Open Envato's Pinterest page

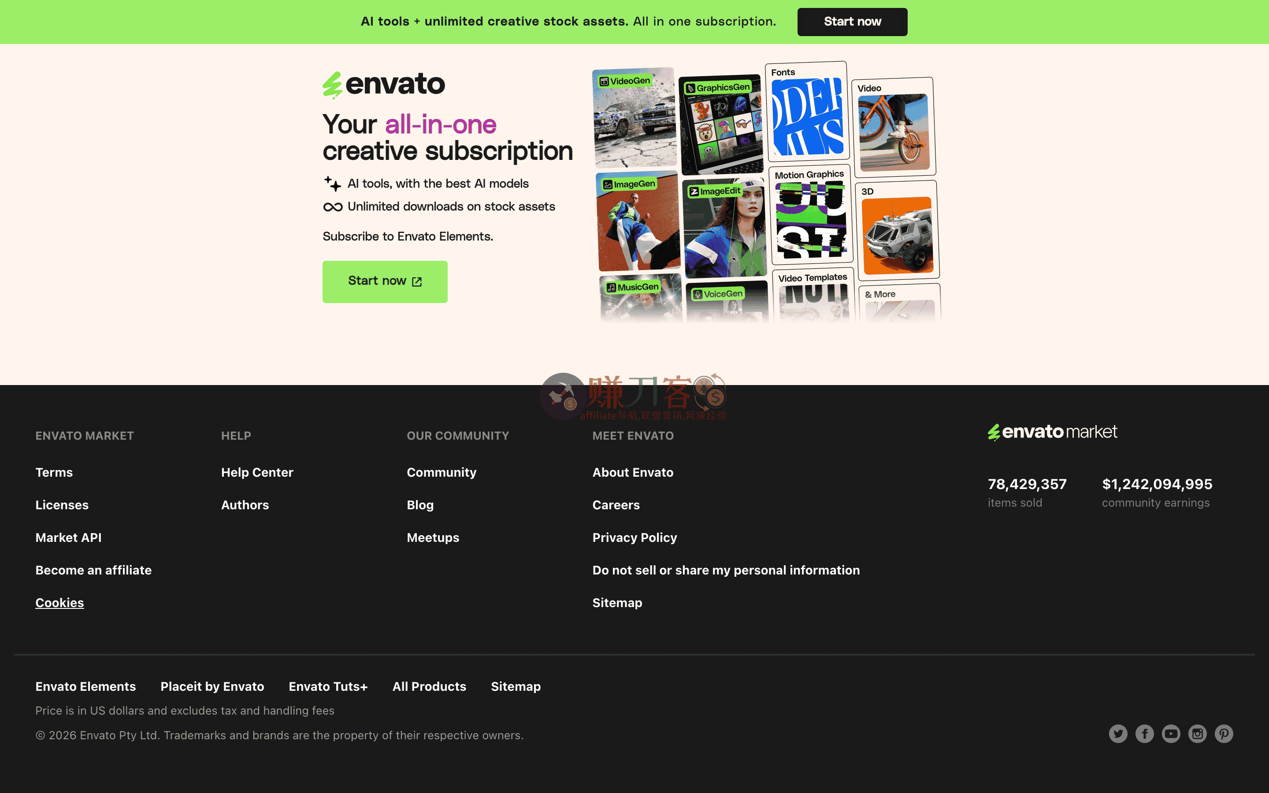click(1224, 734)
